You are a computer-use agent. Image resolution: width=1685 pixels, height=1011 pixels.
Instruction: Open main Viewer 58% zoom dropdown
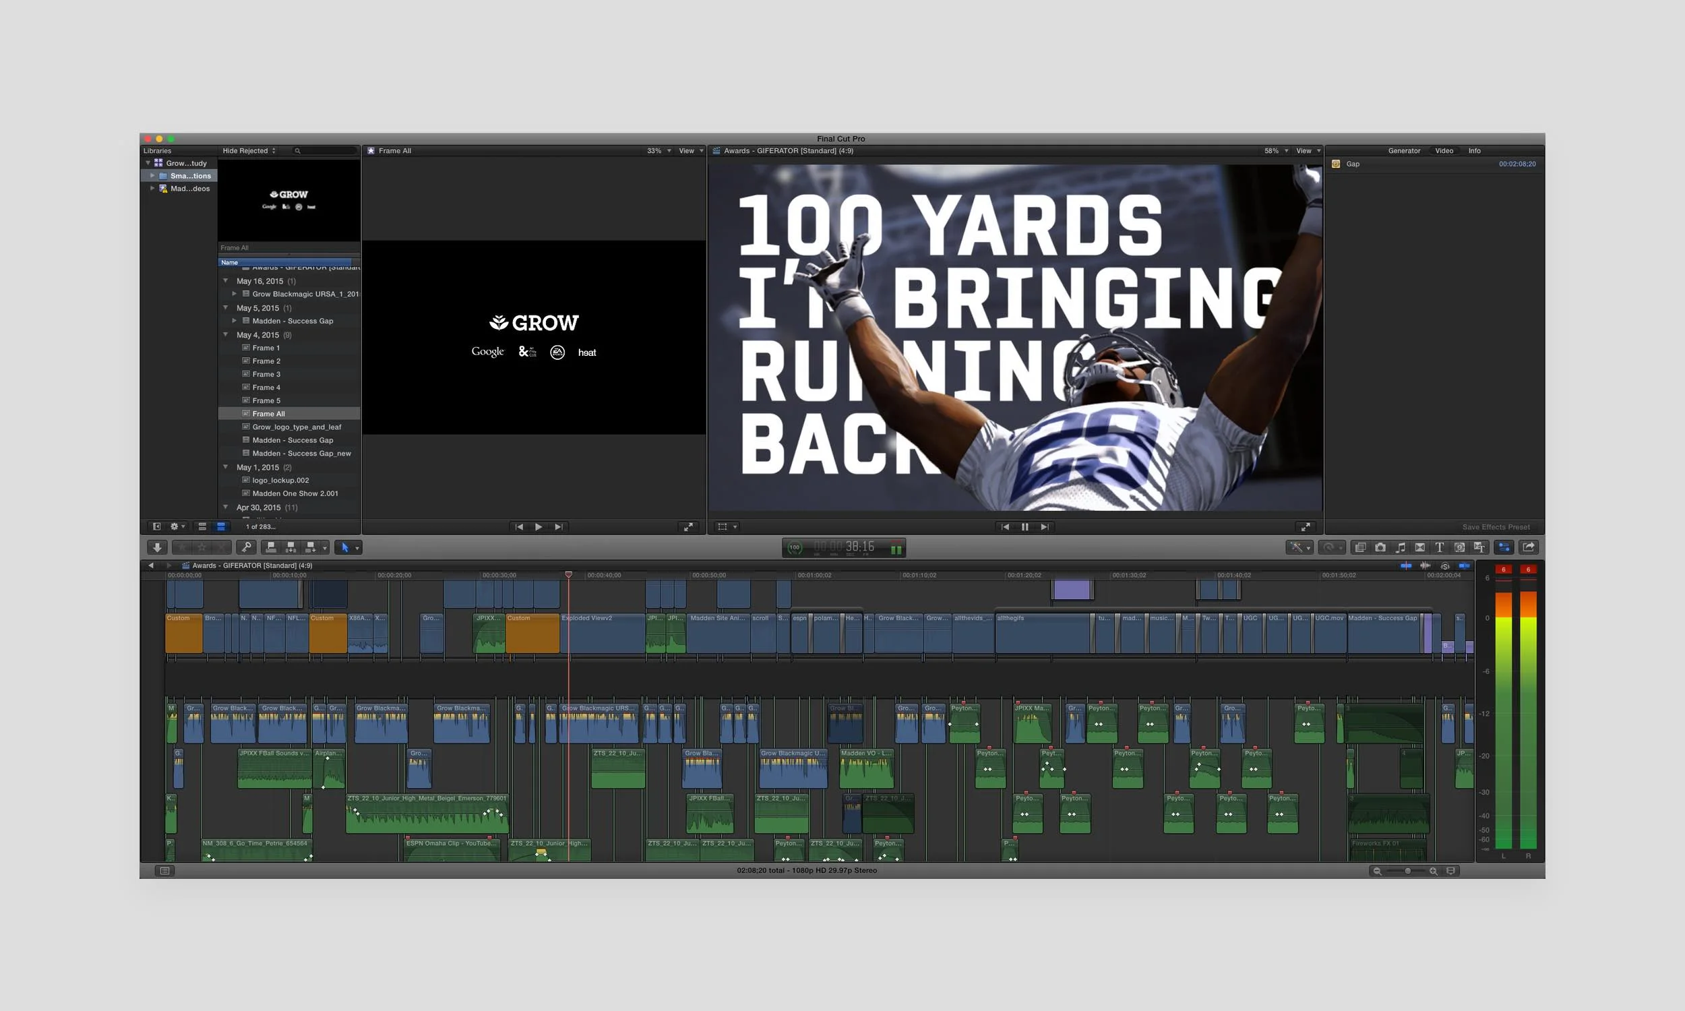coord(1277,151)
